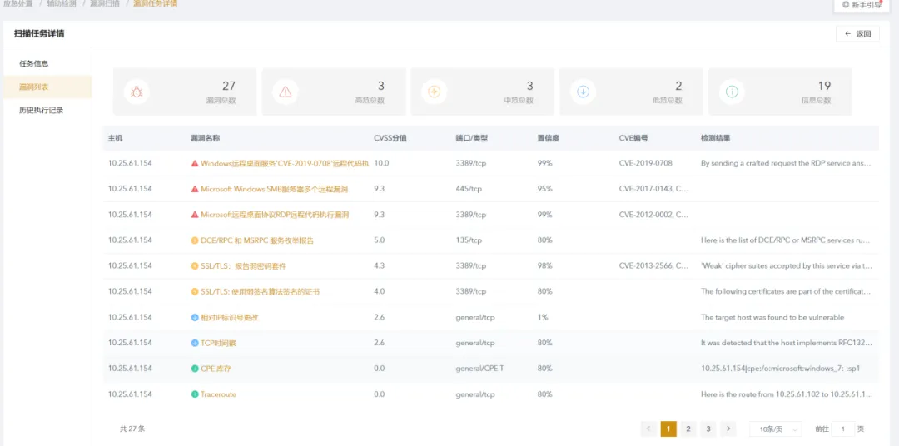Select the 漏洞列表 sidebar tab
This screenshot has width=899, height=446.
coord(47,87)
